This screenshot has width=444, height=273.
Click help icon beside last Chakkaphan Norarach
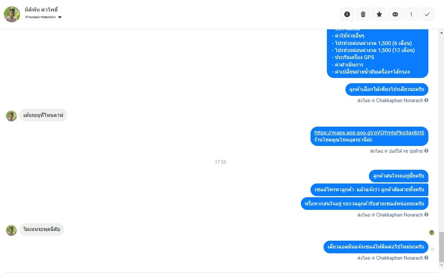(x=426, y=258)
